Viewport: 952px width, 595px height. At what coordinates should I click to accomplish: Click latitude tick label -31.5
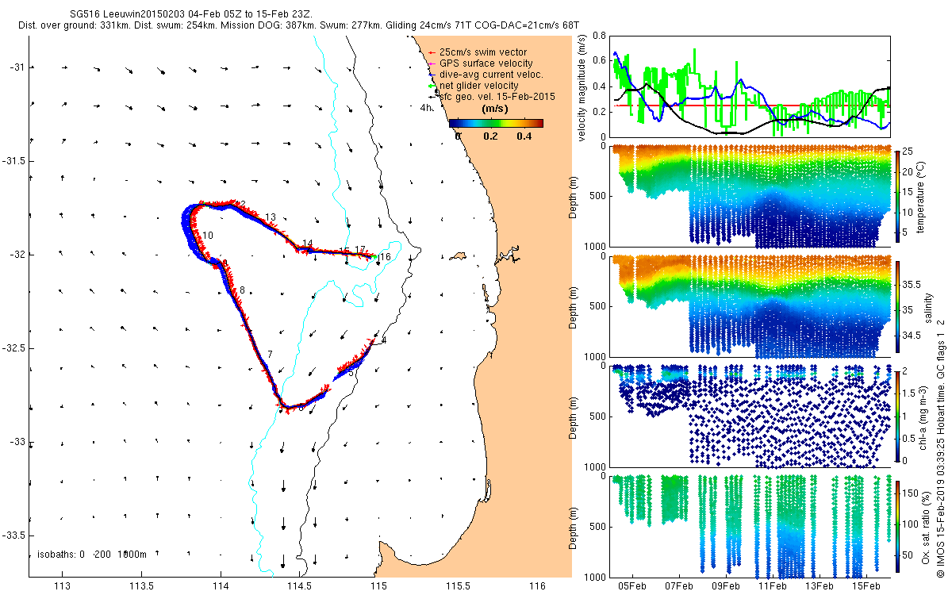click(14, 161)
